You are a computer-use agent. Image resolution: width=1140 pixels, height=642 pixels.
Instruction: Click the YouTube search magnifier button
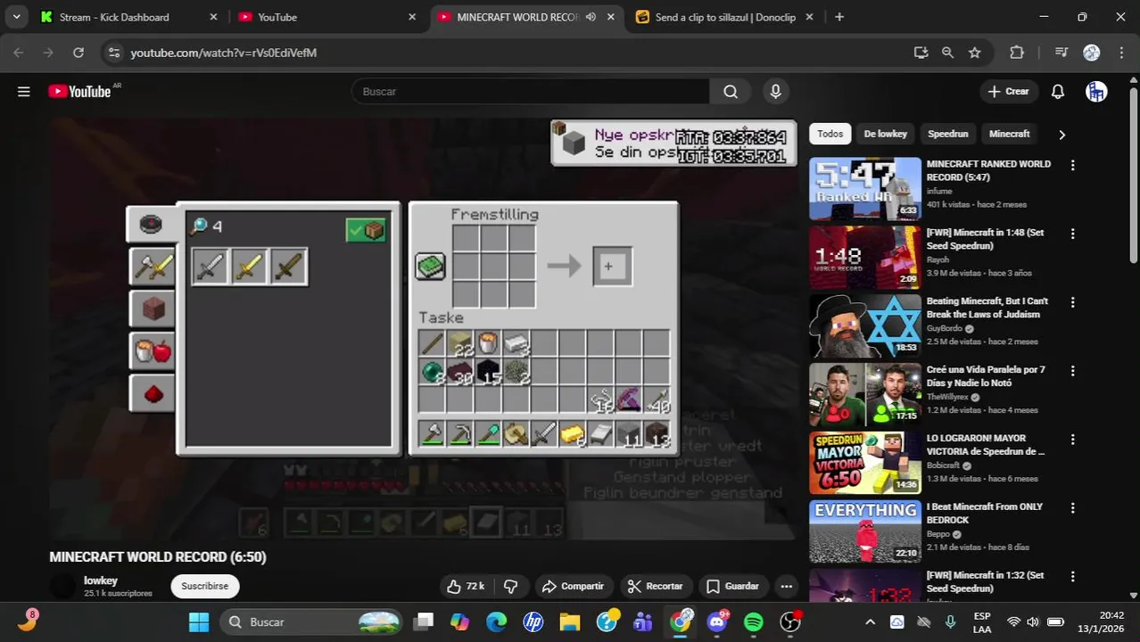click(x=731, y=91)
